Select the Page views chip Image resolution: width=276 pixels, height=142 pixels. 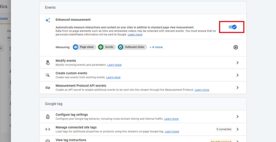pyautogui.click(x=84, y=47)
